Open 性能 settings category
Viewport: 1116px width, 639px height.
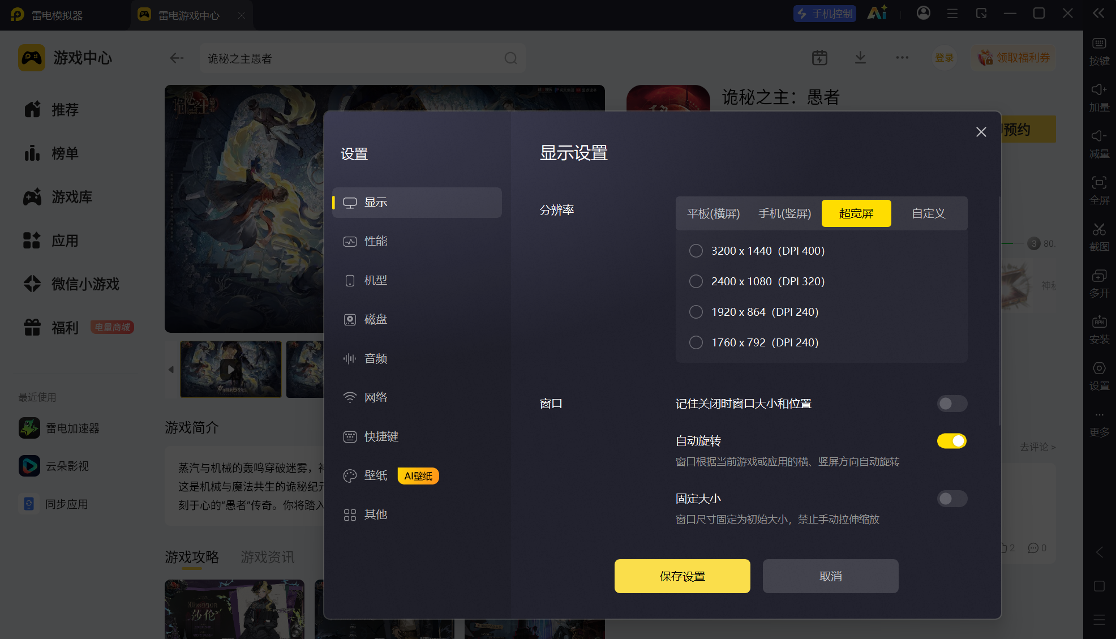417,242
